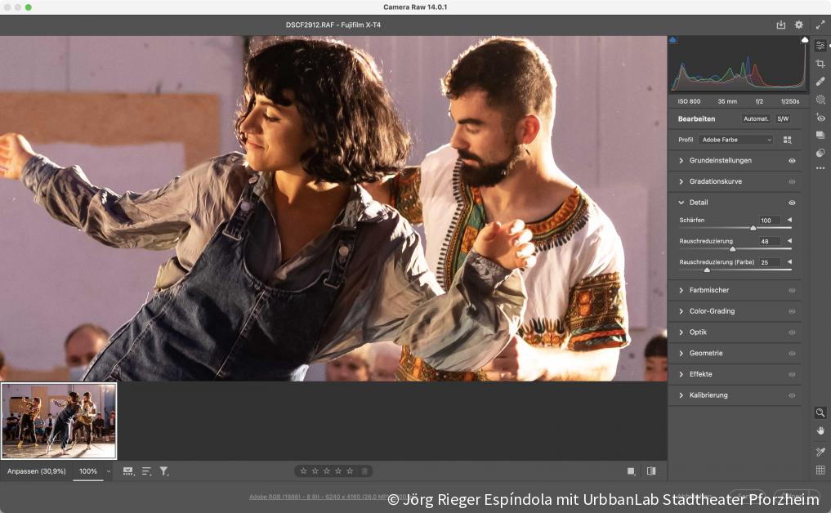Select the filmstrip photo thumbnail
Viewport: 831px width, 513px height.
[58, 421]
